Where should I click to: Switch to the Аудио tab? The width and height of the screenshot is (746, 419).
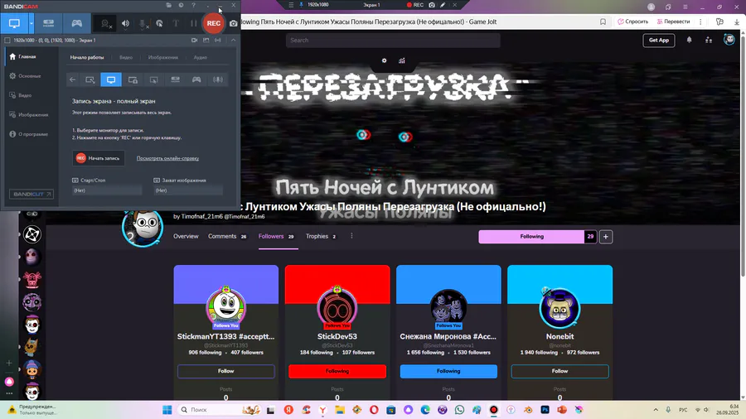pyautogui.click(x=200, y=57)
